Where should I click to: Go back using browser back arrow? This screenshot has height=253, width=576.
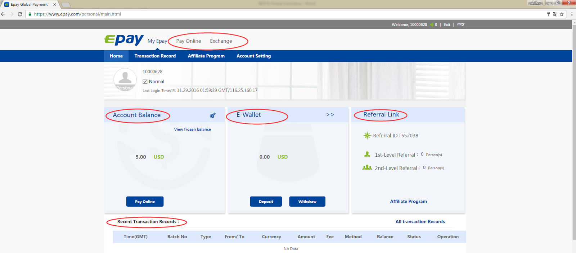pos(3,14)
